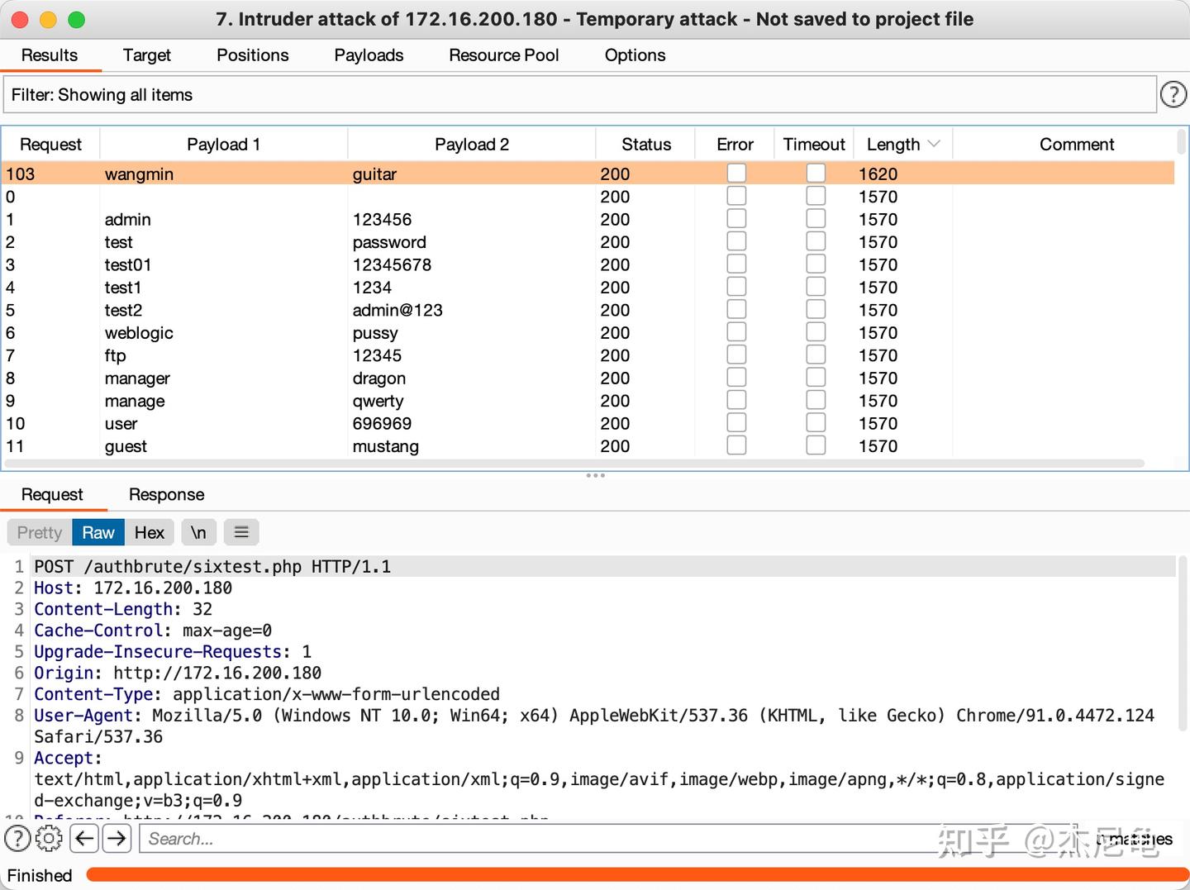Image resolution: width=1190 pixels, height=890 pixels.
Task: Tick Error checkbox in weblogic row
Action: tap(736, 332)
